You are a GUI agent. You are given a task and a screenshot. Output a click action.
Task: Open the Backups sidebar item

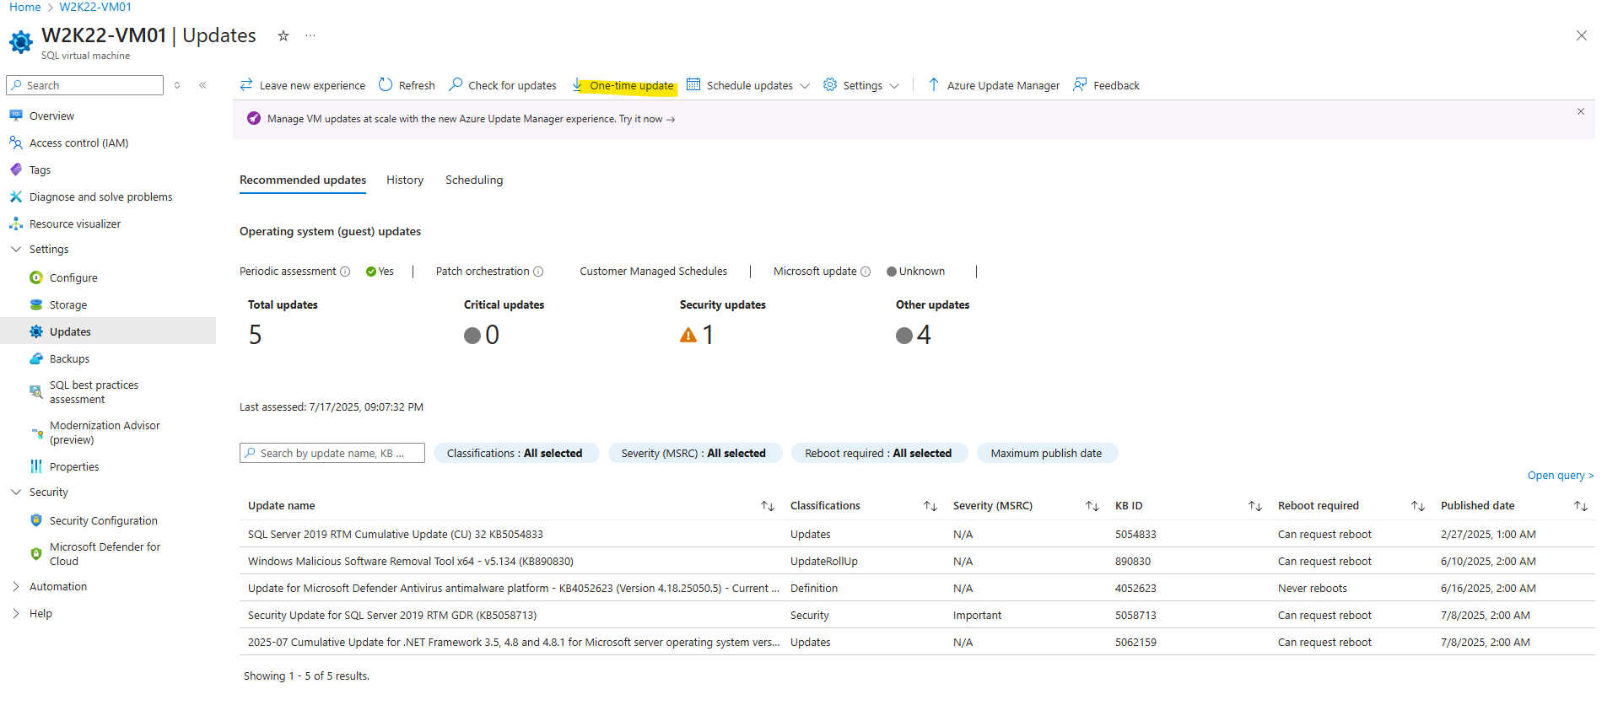point(69,358)
